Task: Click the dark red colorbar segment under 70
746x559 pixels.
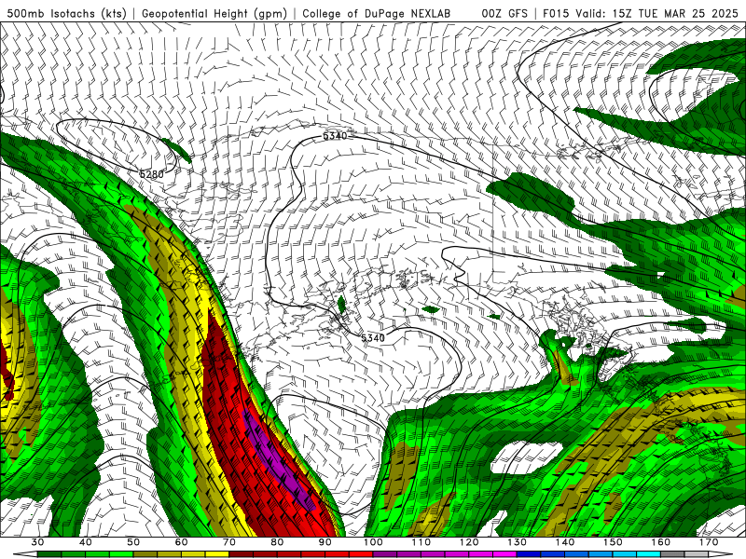Action: coord(242,554)
